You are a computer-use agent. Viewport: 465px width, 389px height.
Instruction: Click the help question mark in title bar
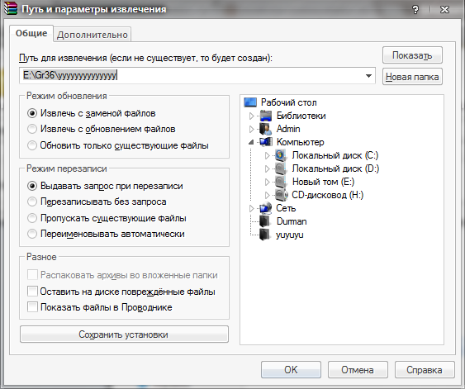coord(415,10)
